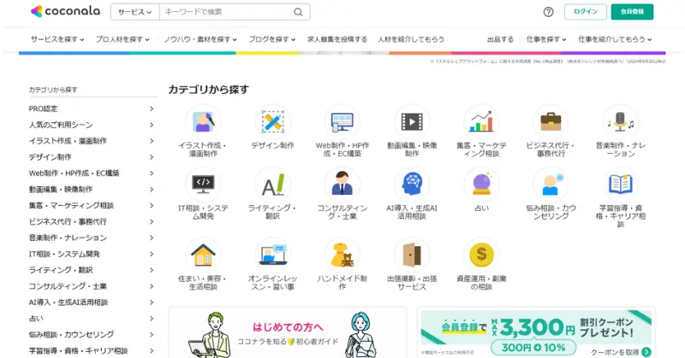Select the デザイン制作 pencil-ruler icon
The width and height of the screenshot is (685, 358).
click(x=272, y=122)
